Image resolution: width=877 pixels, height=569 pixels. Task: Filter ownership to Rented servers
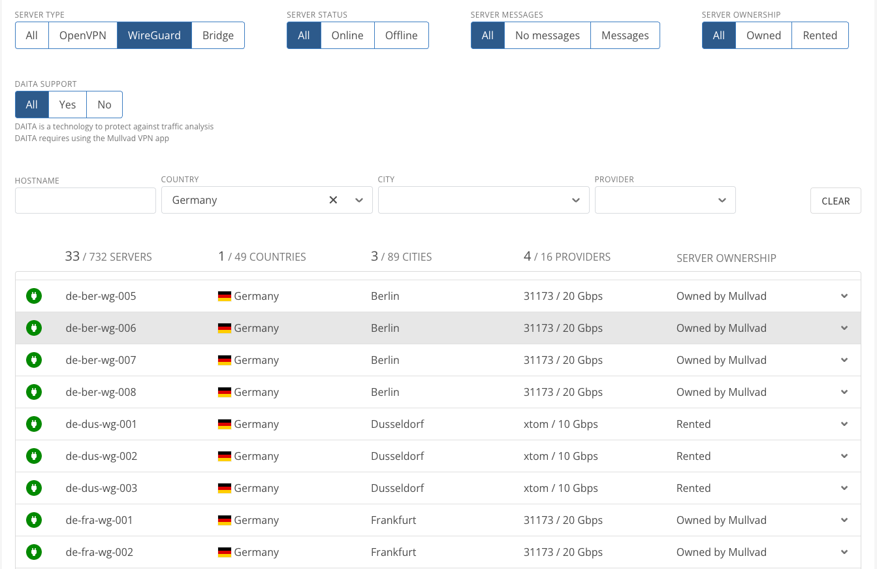tap(820, 35)
